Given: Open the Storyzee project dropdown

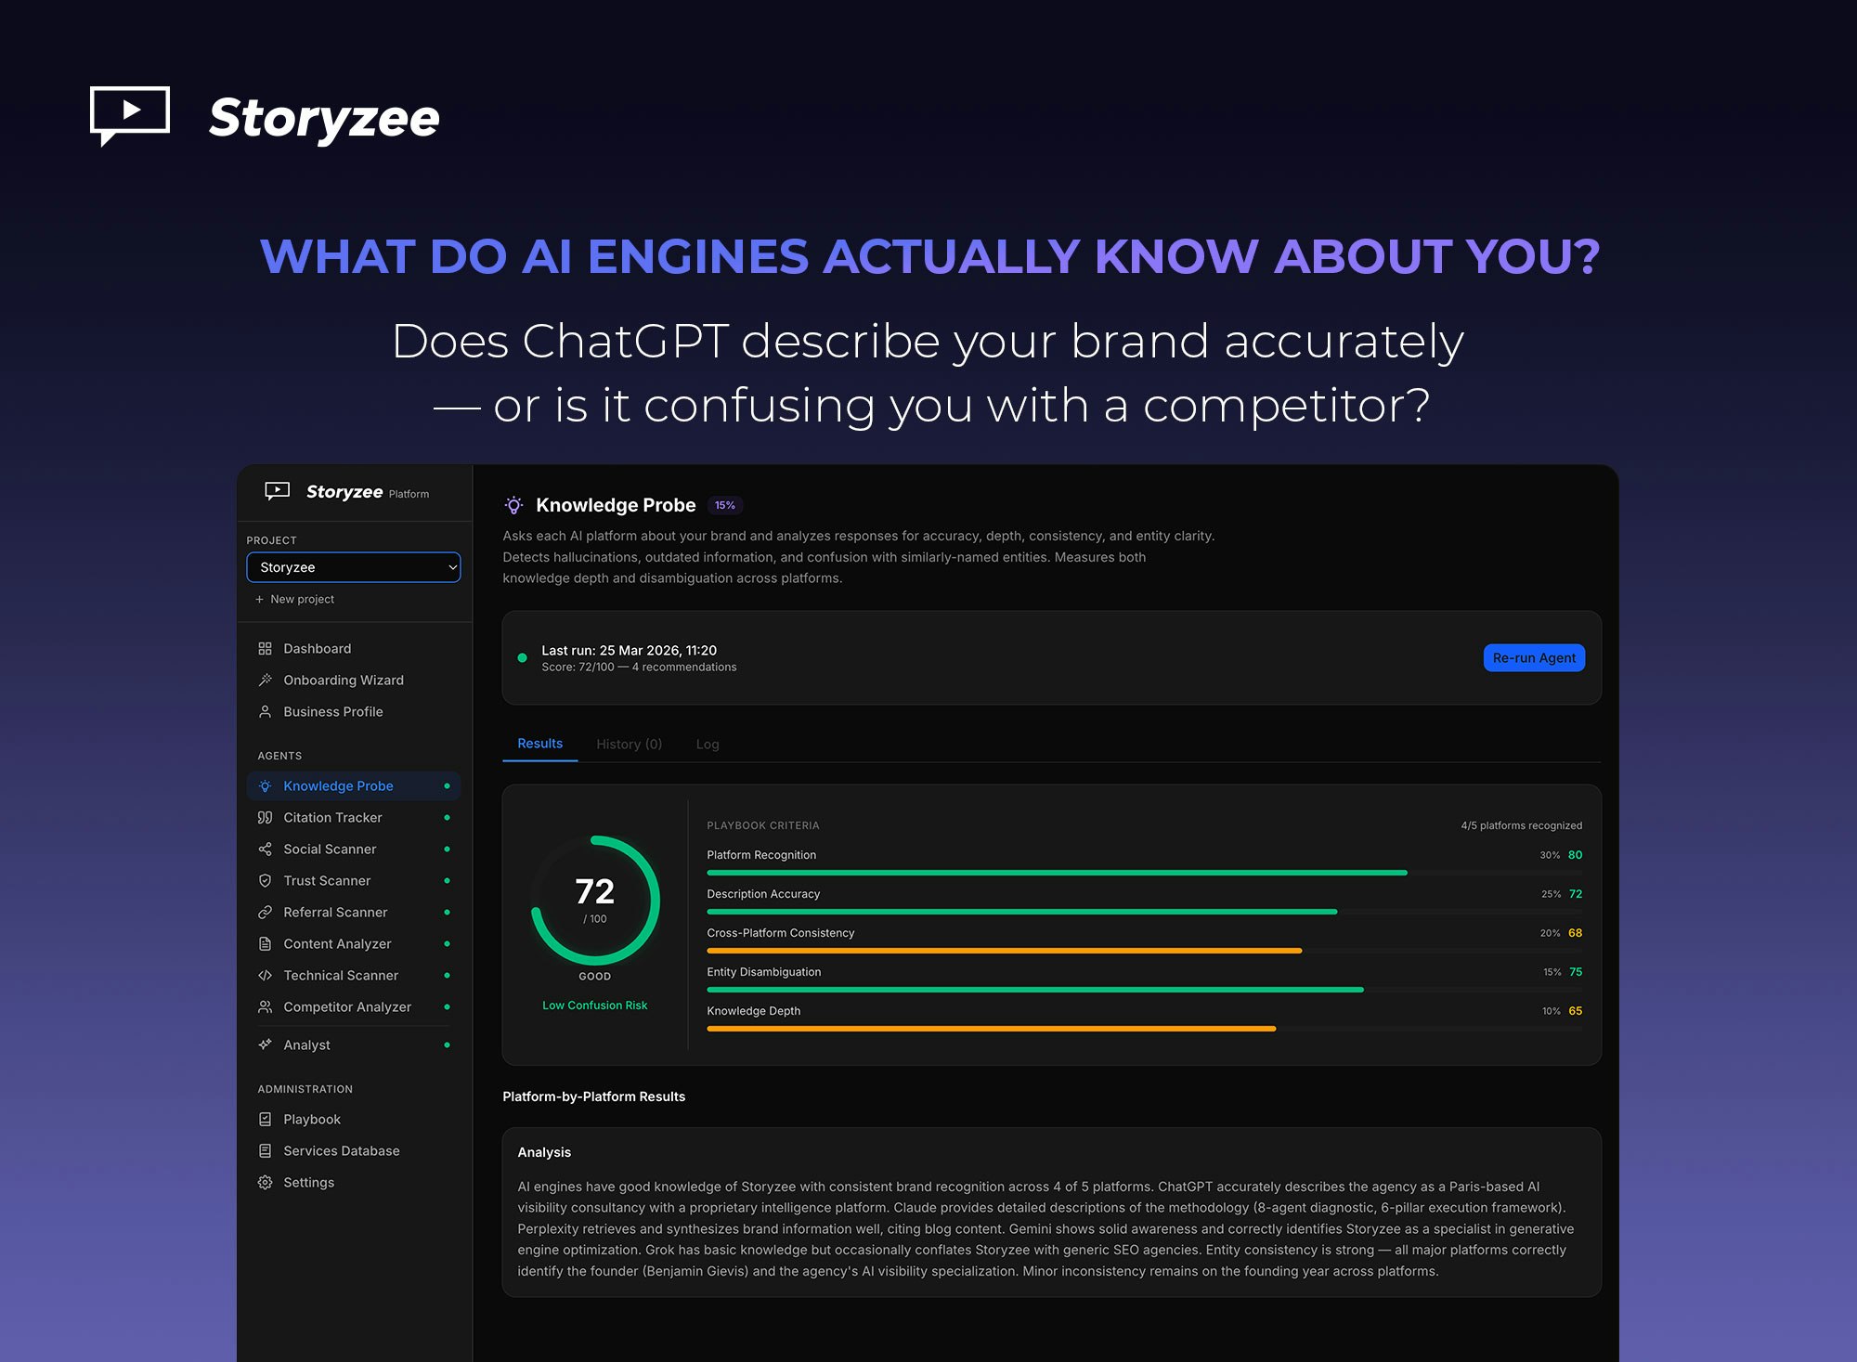Looking at the screenshot, I should click(x=353, y=567).
